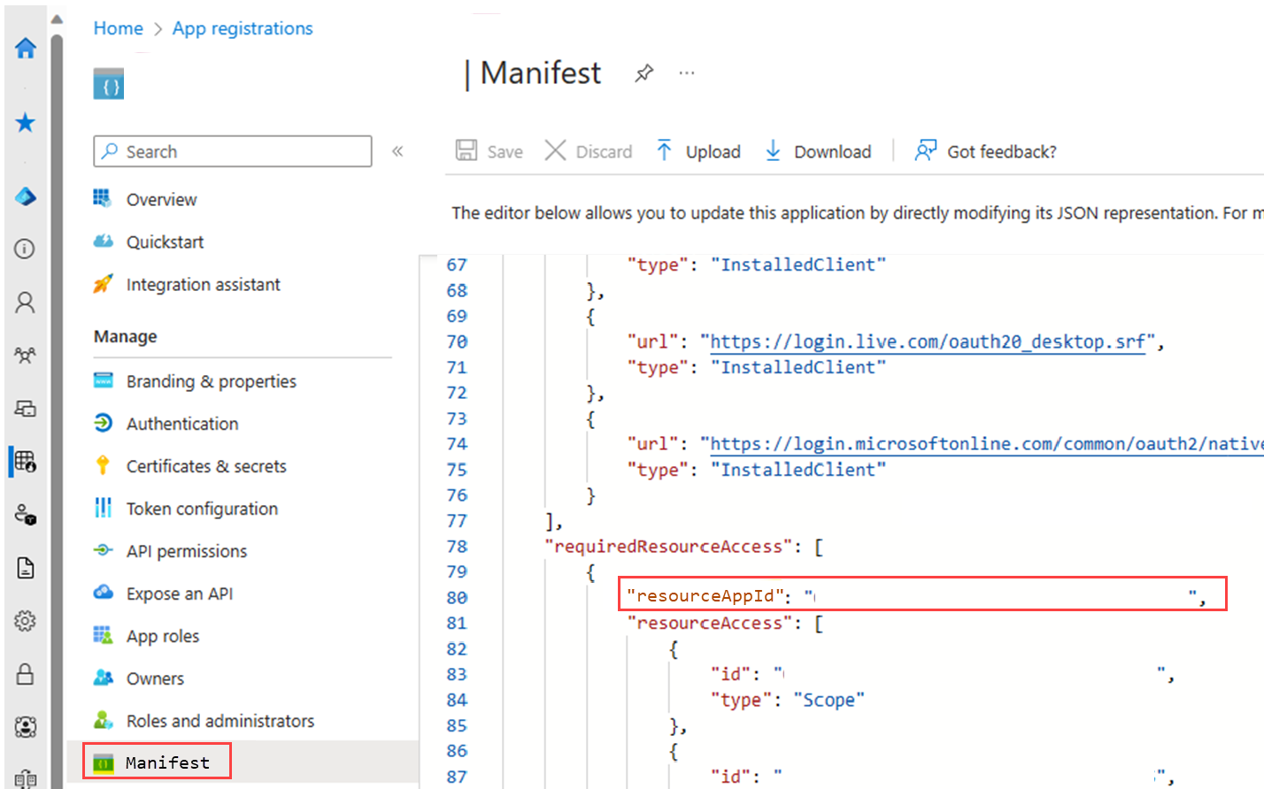
Task: Open Quickstart
Action: point(165,241)
